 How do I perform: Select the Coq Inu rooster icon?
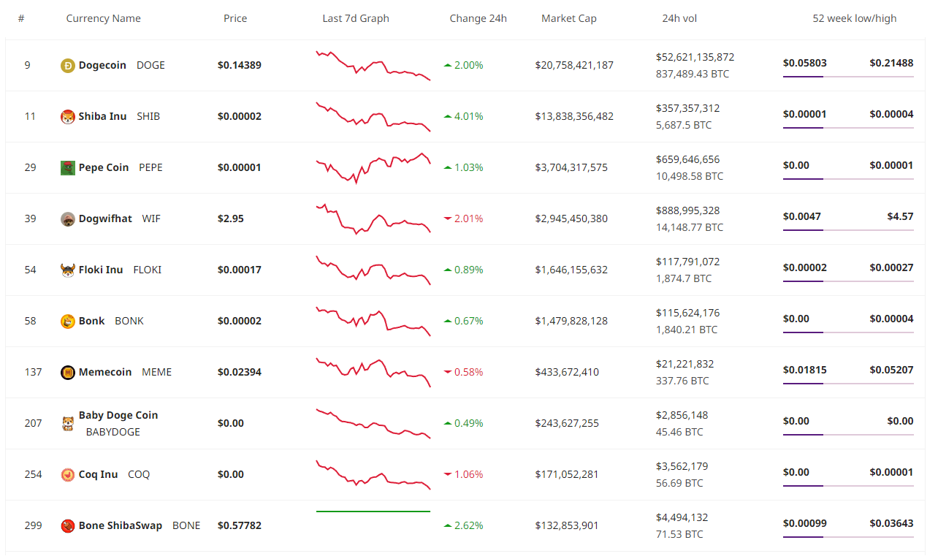tap(66, 474)
